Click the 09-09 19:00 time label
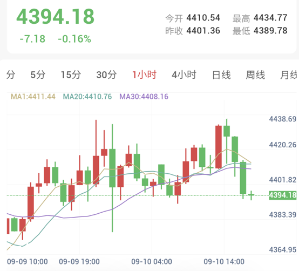Image resolution: width=299 pixels, height=271 pixels. [x=79, y=261]
